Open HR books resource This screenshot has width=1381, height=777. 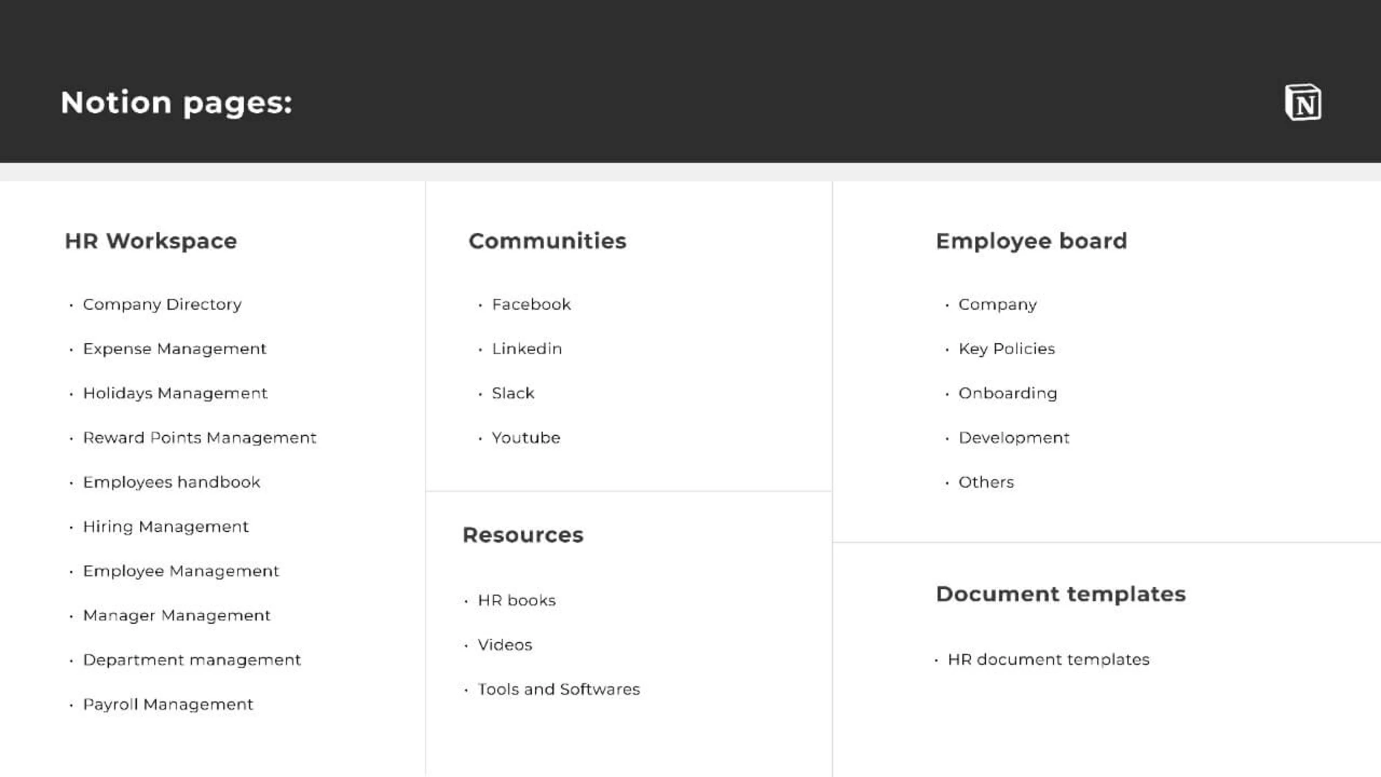point(516,600)
